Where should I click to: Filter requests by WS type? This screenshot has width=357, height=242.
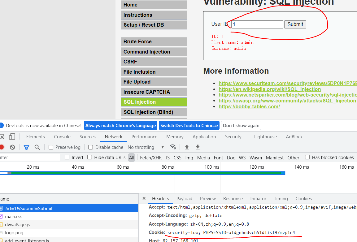point(242,158)
